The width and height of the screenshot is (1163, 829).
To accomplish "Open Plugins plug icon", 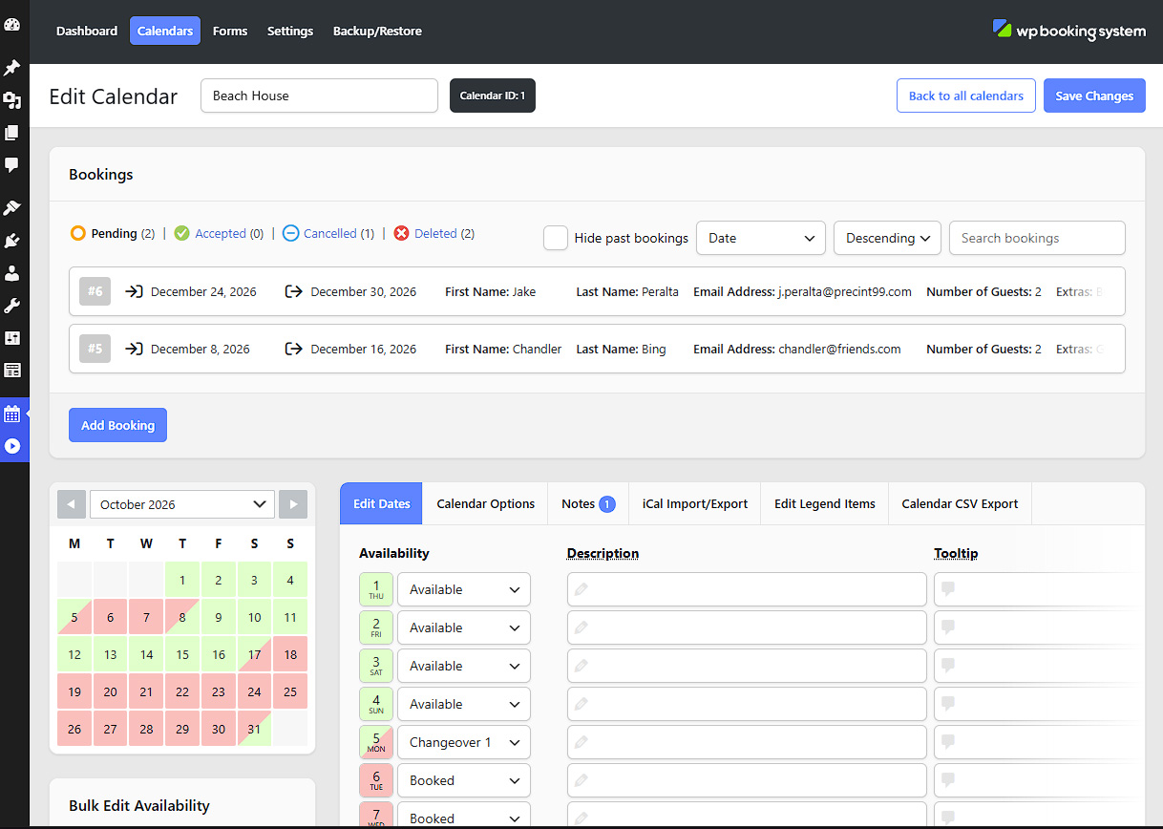I will click(11, 241).
